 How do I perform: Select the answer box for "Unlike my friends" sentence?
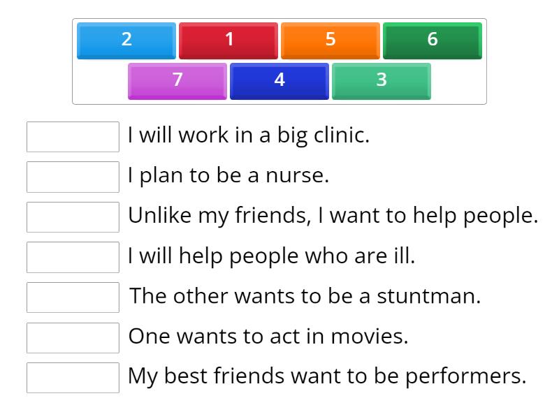click(x=73, y=217)
